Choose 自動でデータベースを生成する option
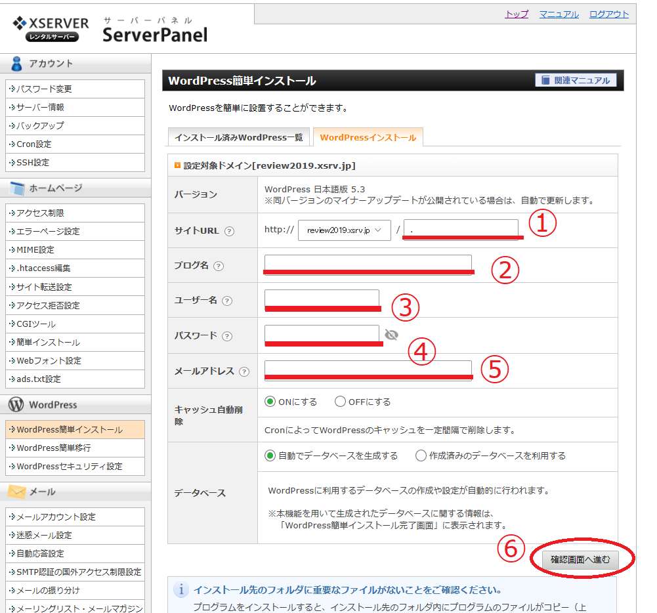 pos(270,455)
